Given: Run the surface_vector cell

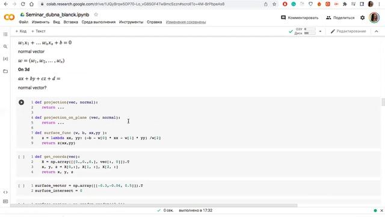Looking at the screenshot, I should 22,186.
